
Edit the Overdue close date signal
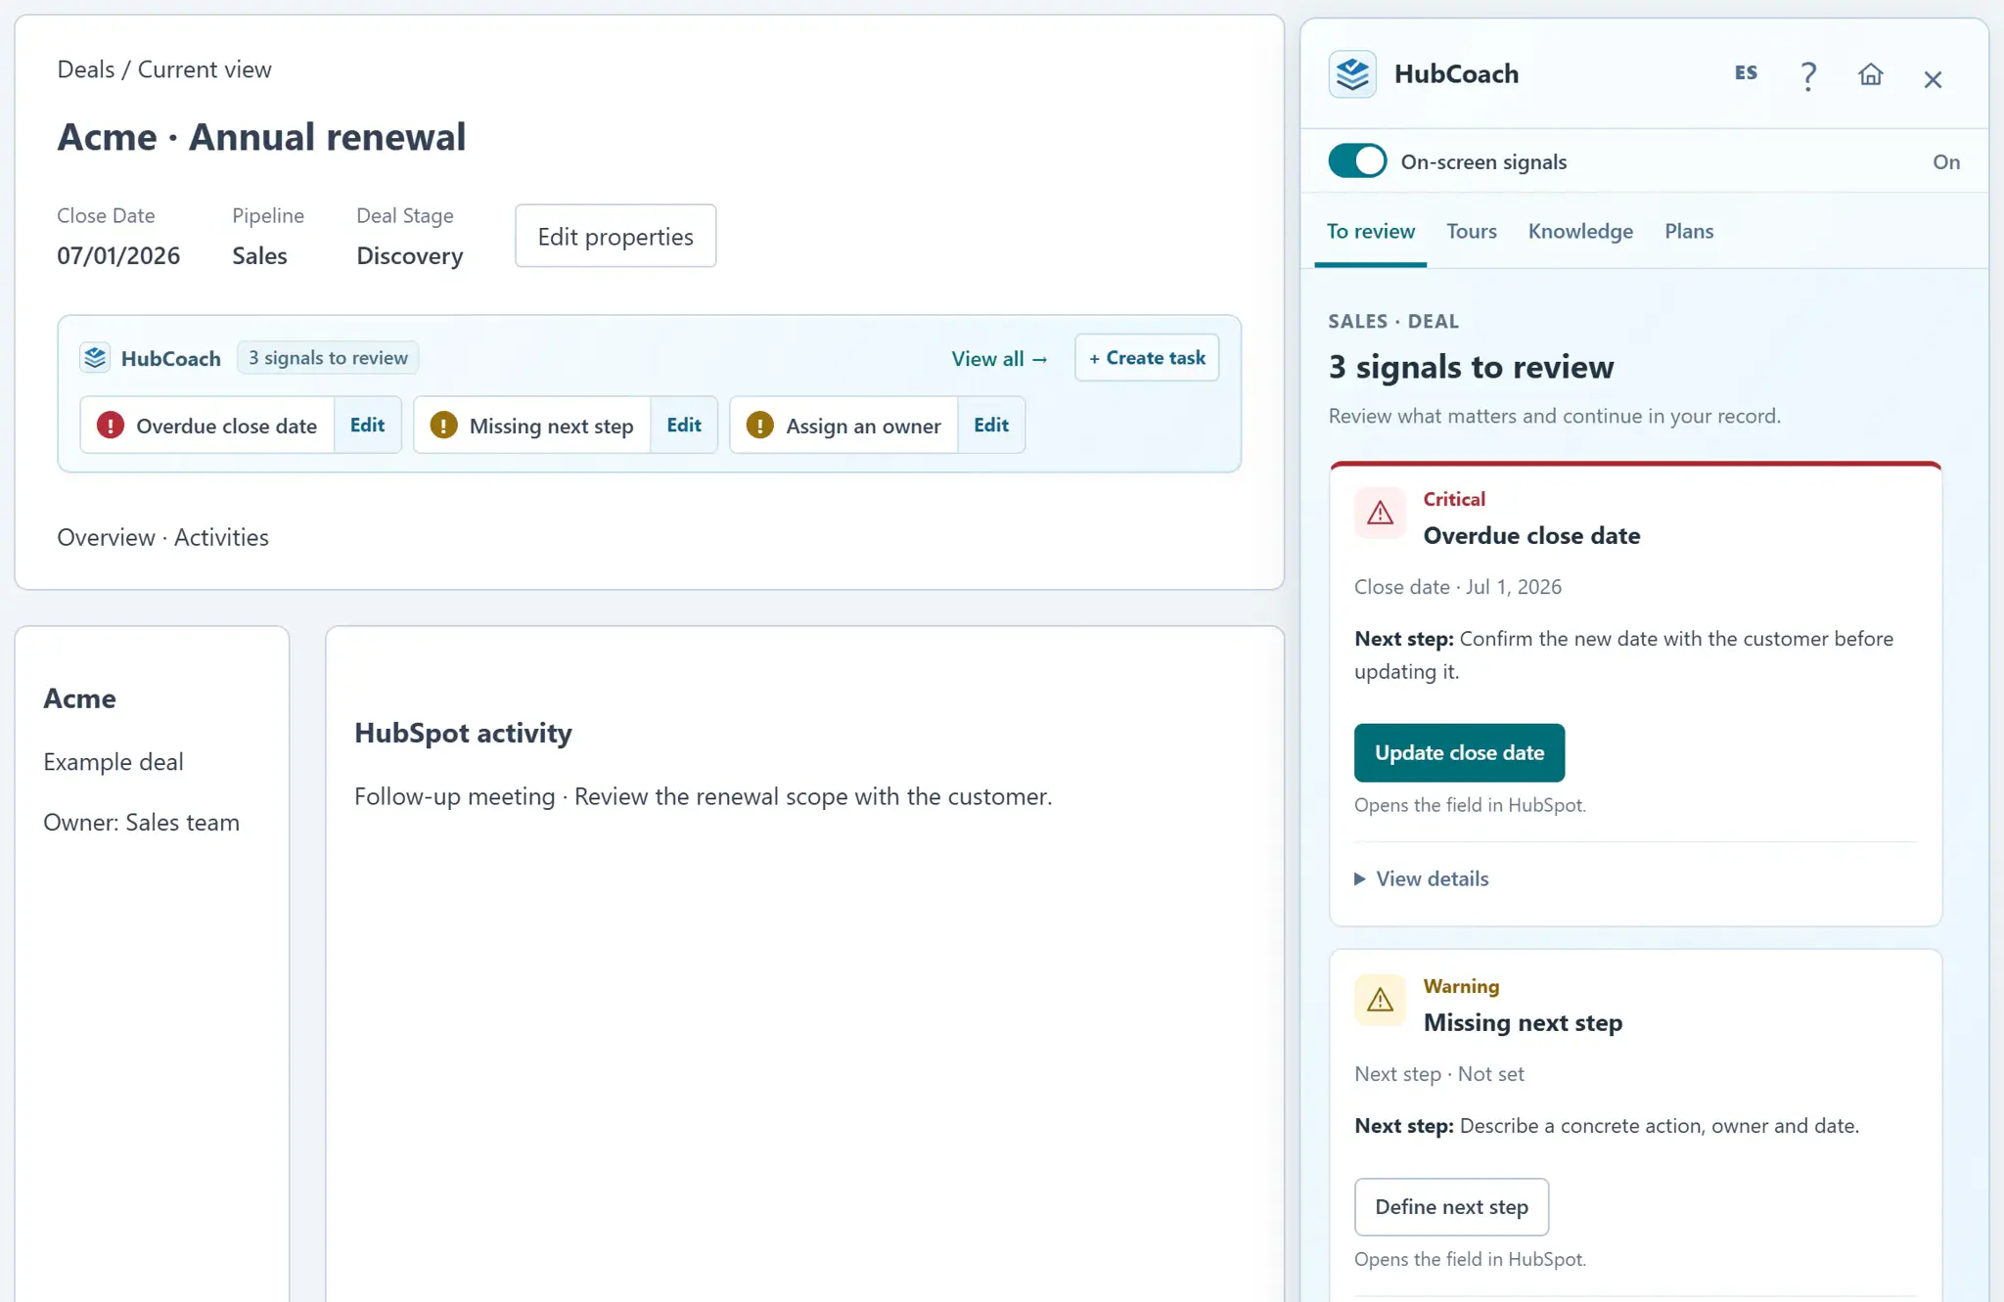pyautogui.click(x=367, y=426)
